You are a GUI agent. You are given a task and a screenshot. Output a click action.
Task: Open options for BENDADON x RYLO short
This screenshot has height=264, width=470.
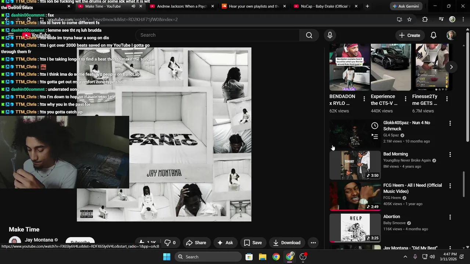coord(364,99)
